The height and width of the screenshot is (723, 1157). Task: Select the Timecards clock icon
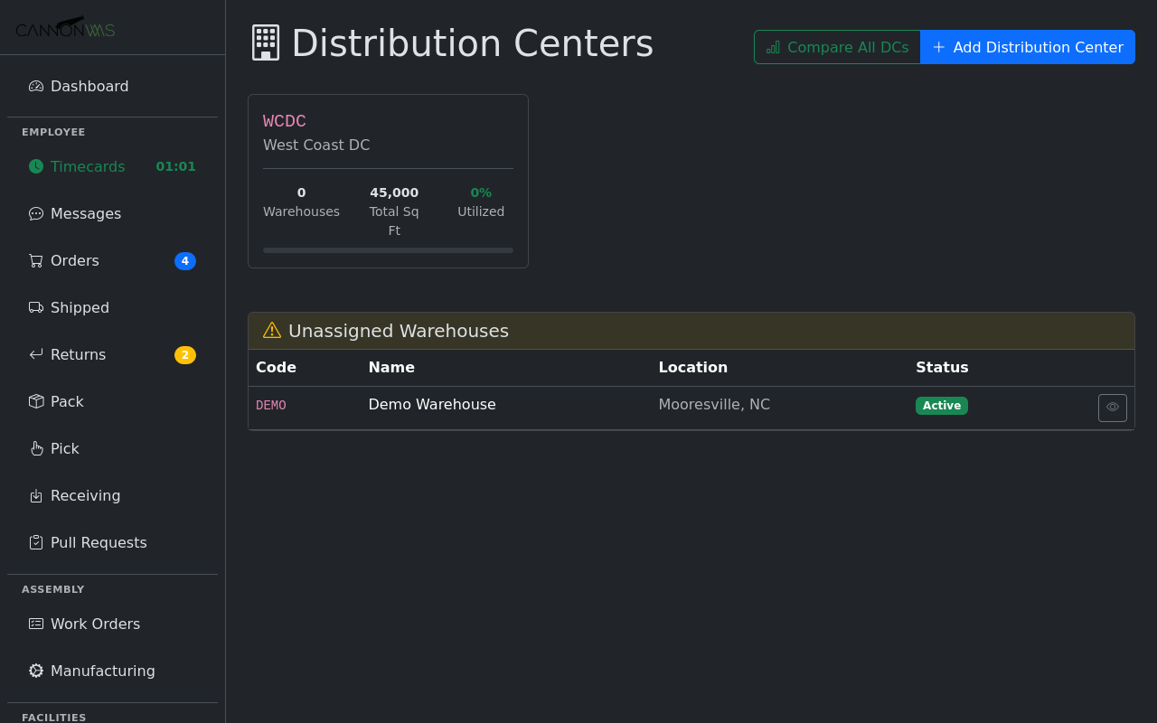coord(35,166)
